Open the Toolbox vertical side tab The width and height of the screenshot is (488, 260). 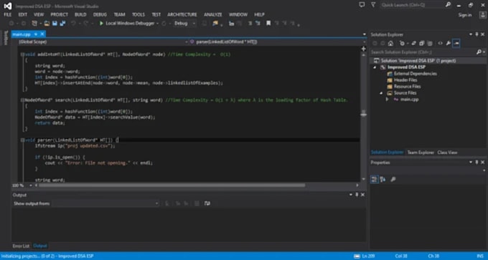[x=5, y=37]
